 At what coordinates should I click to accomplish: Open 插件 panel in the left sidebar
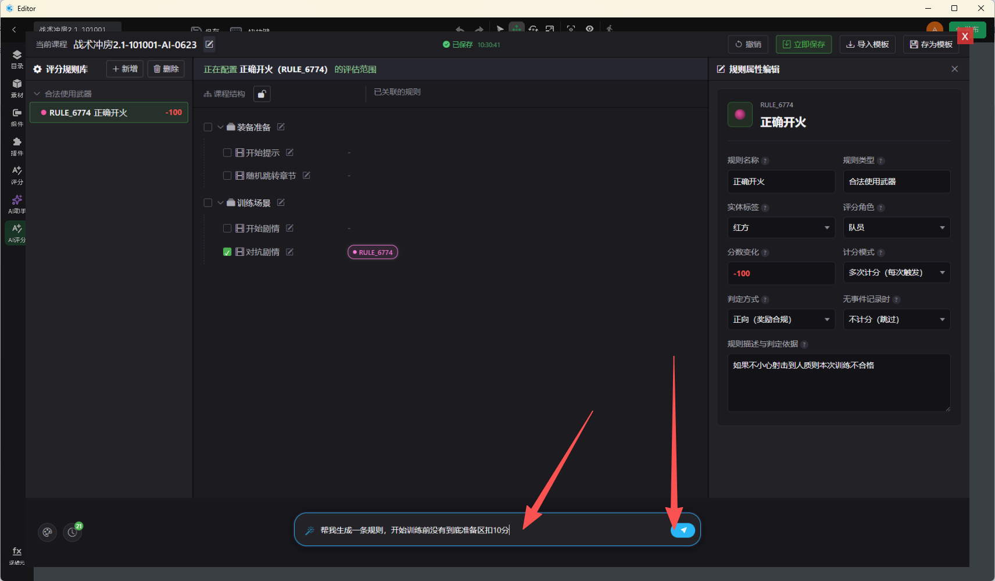pos(17,146)
